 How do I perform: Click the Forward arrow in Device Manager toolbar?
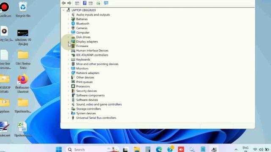(x=69, y=3)
